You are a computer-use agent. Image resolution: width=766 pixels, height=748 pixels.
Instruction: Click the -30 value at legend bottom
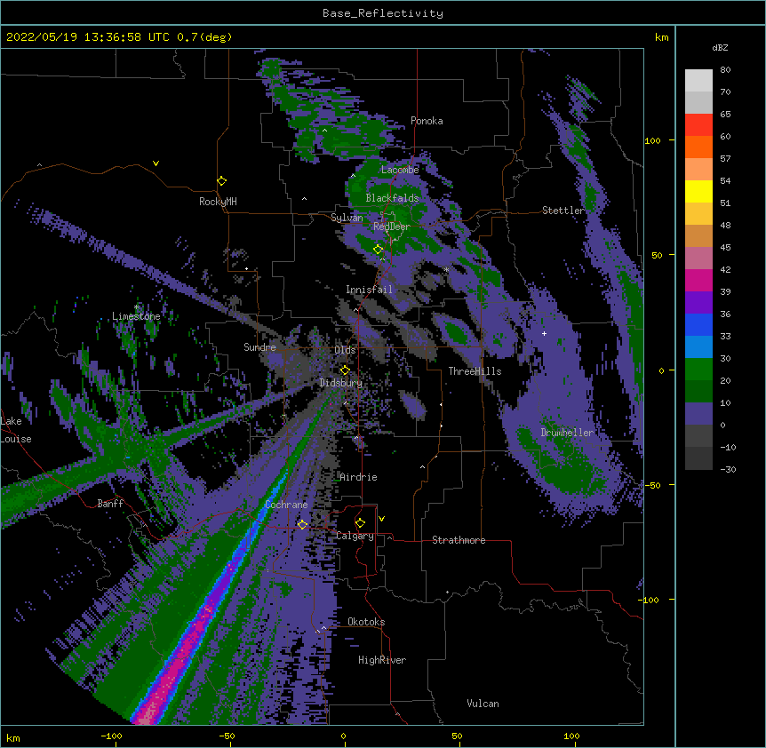pos(728,469)
